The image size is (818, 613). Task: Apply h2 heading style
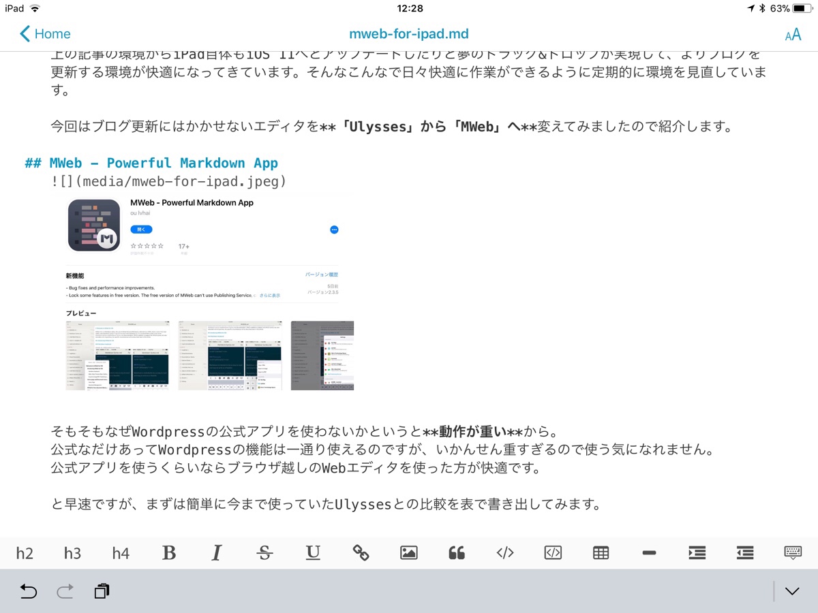[25, 553]
